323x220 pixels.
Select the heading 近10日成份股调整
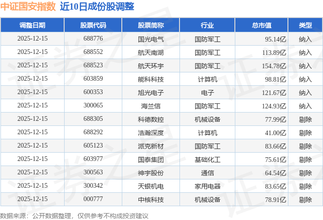(x=97, y=6)
